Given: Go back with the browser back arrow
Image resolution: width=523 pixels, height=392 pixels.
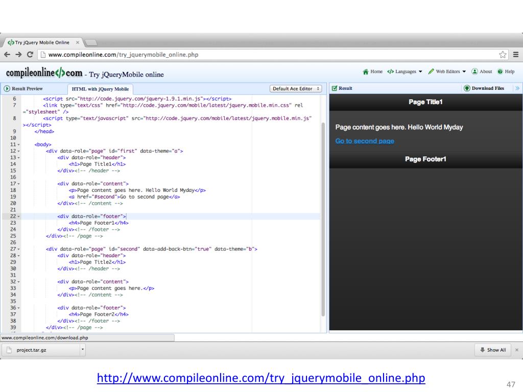Looking at the screenshot, I should coord(7,55).
